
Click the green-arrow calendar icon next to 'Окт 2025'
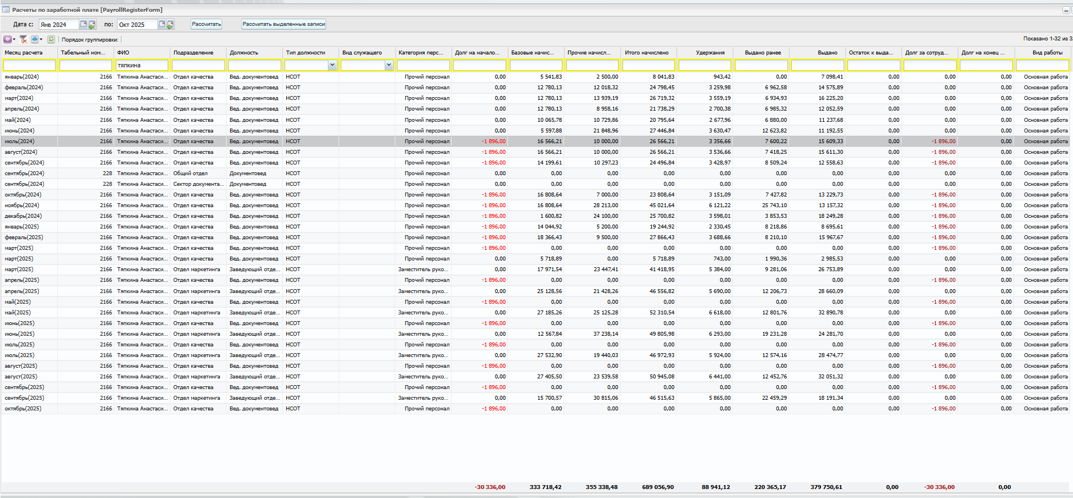click(x=170, y=24)
